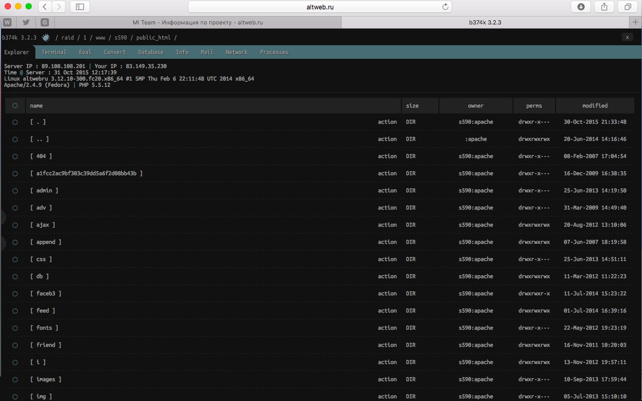Sort by size column header
Viewport: 642px width, 401px height.
420,106
